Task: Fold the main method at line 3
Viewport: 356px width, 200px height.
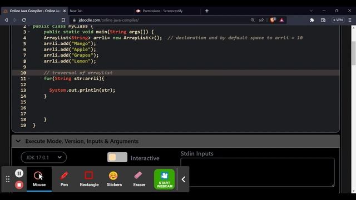Action: point(29,32)
